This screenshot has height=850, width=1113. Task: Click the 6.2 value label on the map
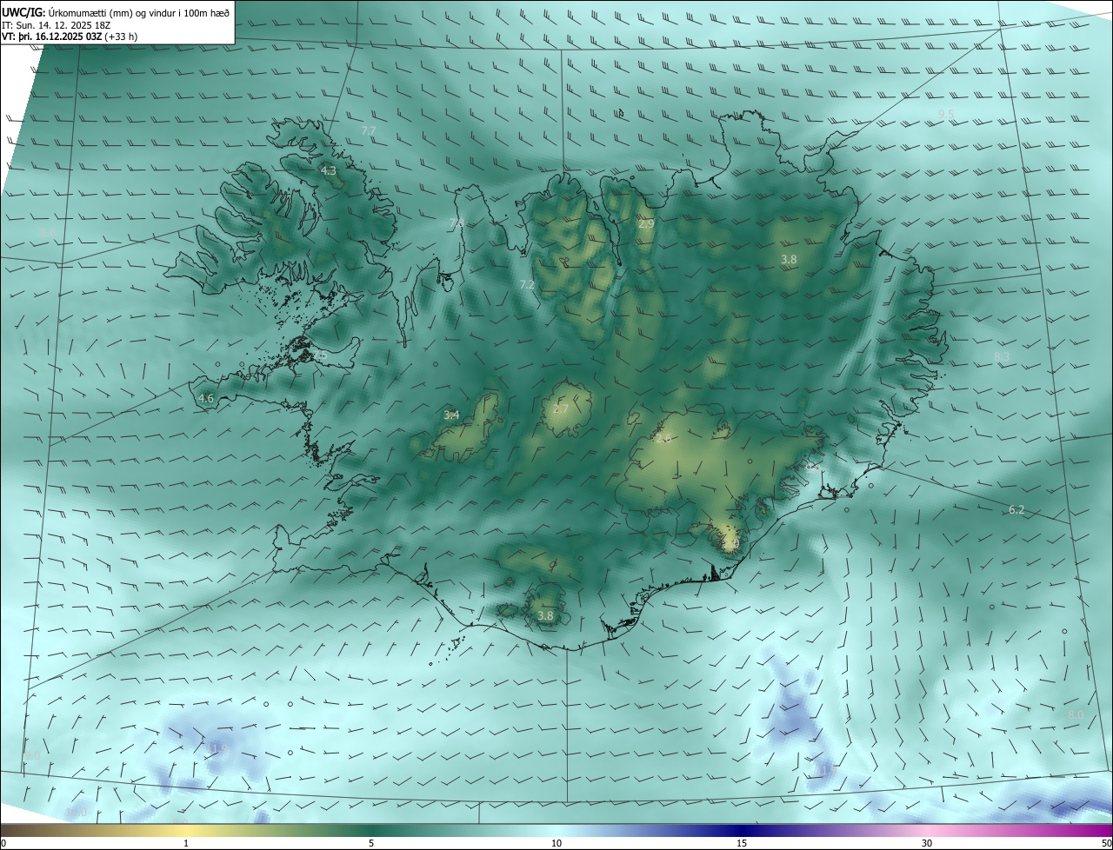(x=1016, y=510)
